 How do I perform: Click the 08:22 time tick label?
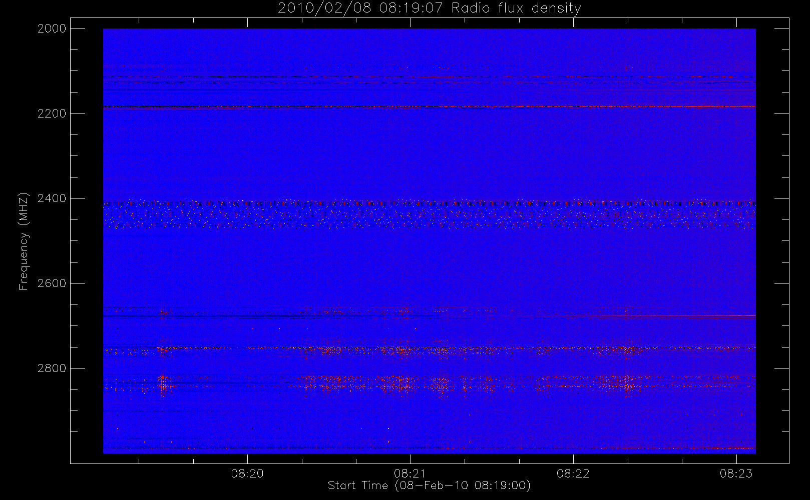pos(573,473)
